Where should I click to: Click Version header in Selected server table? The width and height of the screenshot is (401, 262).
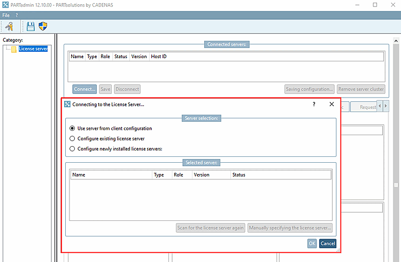pyautogui.click(x=211, y=175)
